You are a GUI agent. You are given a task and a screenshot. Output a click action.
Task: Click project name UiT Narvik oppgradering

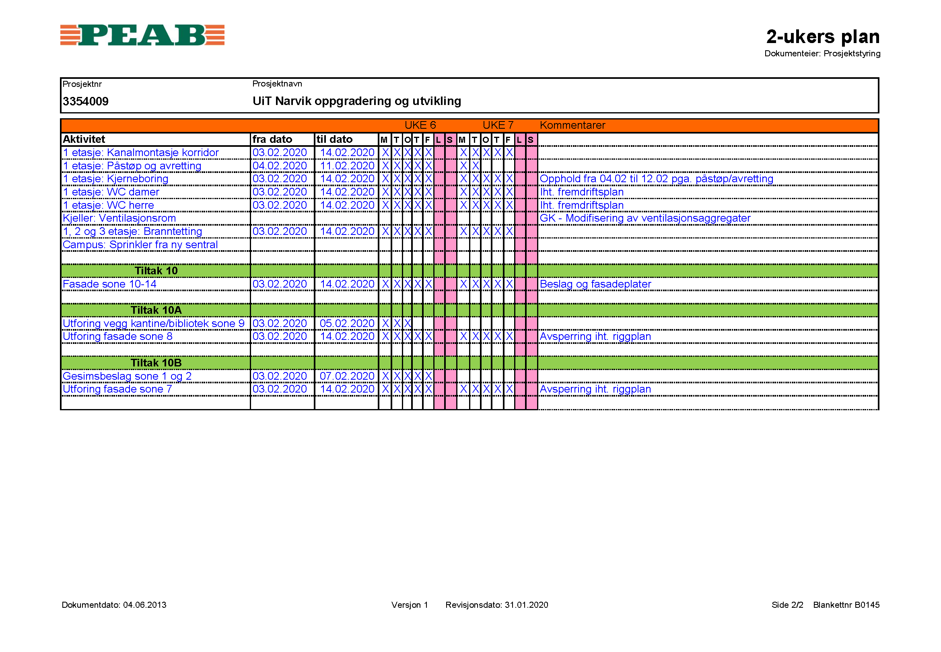(356, 101)
